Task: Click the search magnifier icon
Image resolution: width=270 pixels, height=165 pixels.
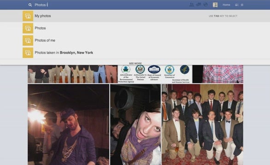Action: click(x=30, y=5)
